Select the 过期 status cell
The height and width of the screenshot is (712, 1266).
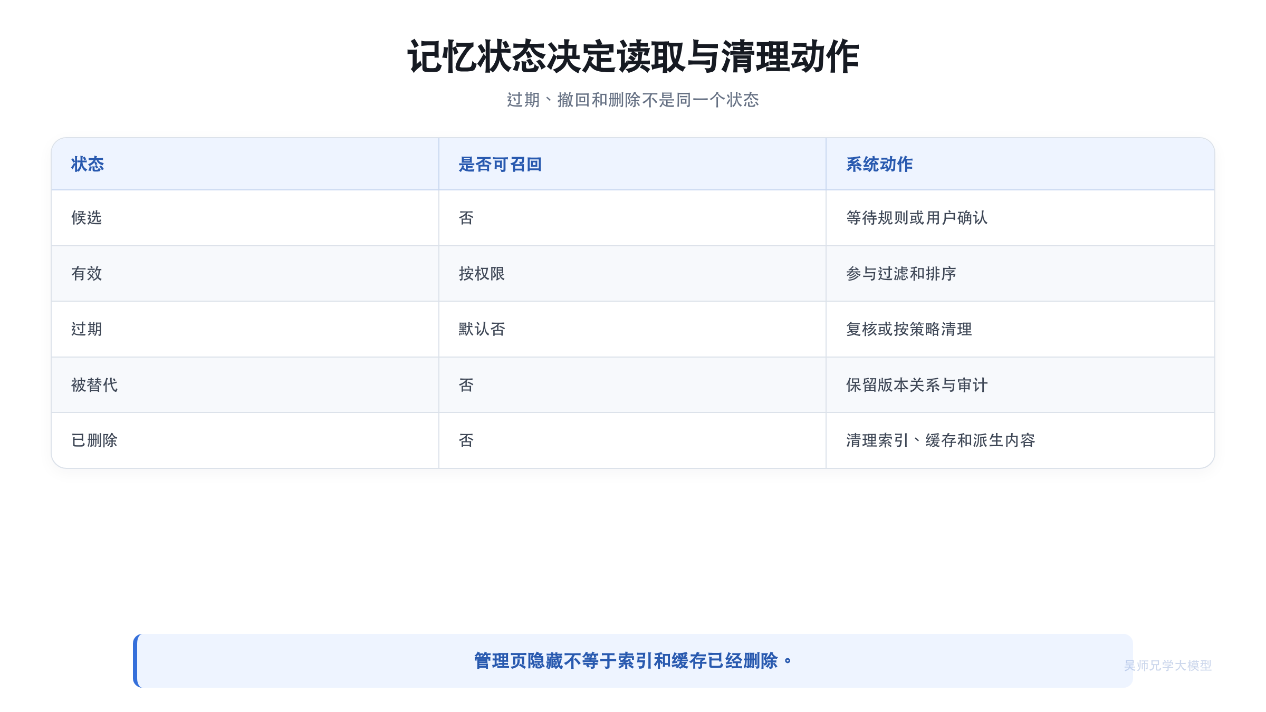coord(245,329)
